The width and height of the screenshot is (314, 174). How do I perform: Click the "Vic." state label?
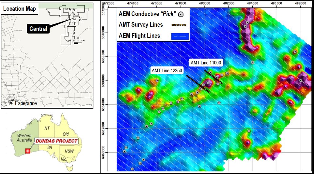point(64,159)
